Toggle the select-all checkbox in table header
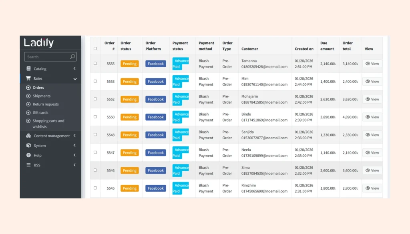The image size is (410, 234). pyautogui.click(x=95, y=48)
